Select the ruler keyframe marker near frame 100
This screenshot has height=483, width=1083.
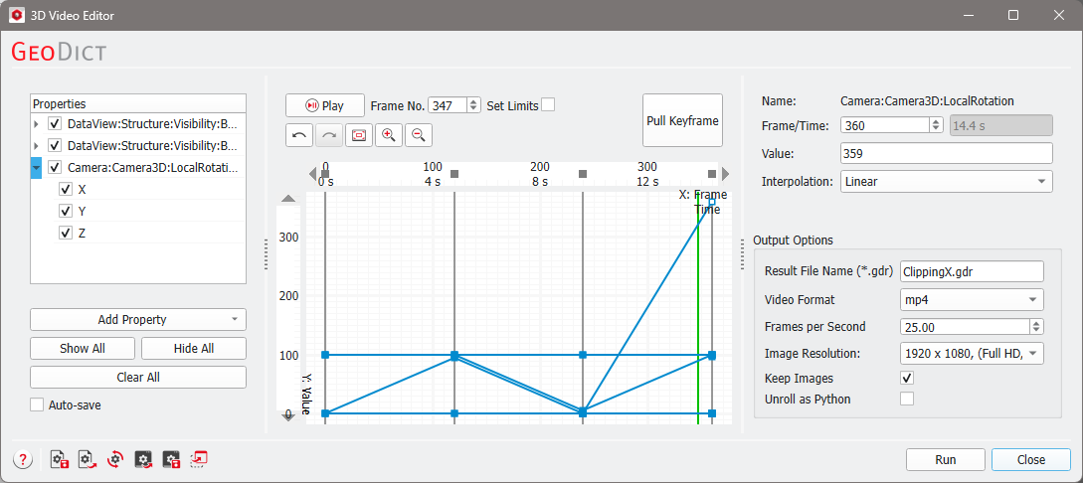click(454, 173)
